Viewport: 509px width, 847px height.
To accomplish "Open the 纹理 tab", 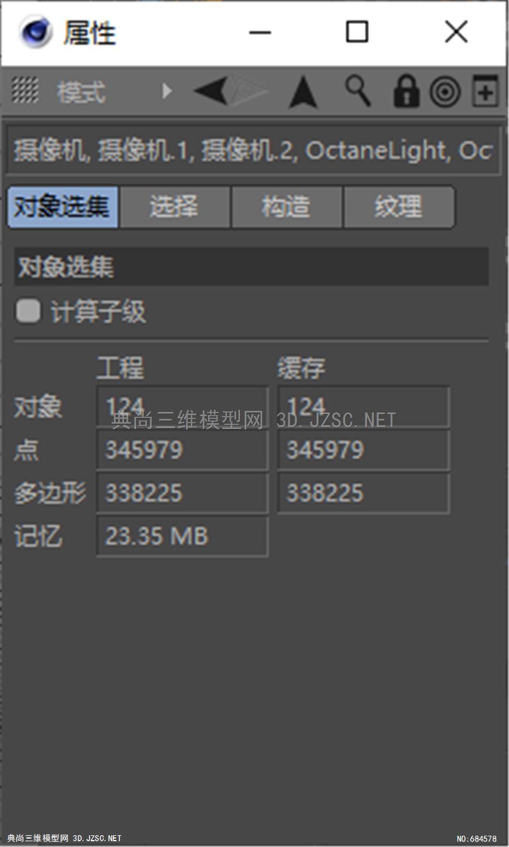I will click(399, 207).
